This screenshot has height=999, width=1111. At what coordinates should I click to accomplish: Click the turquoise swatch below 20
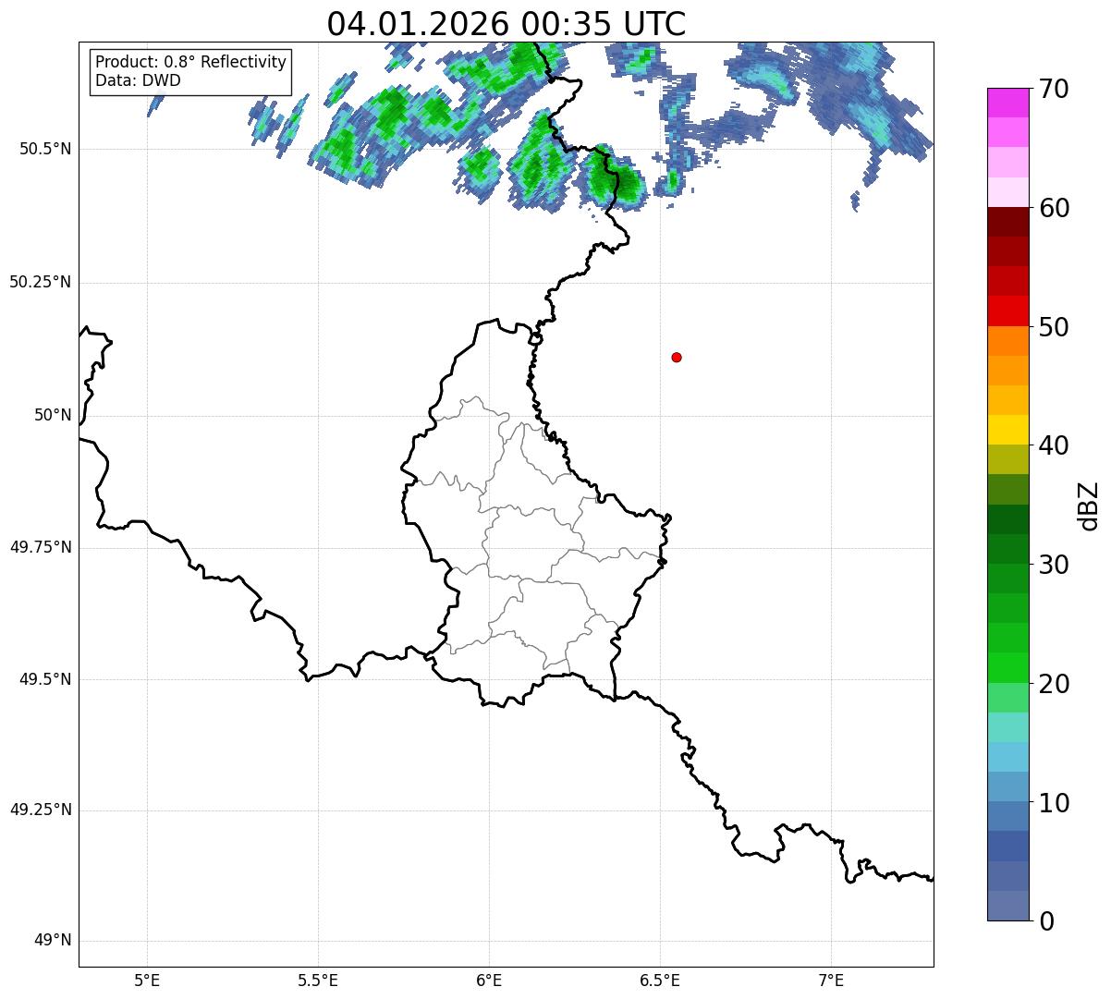pyautogui.click(x=1007, y=727)
